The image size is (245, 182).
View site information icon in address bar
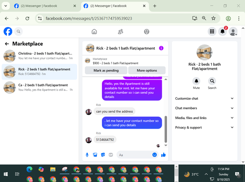click(x=40, y=19)
